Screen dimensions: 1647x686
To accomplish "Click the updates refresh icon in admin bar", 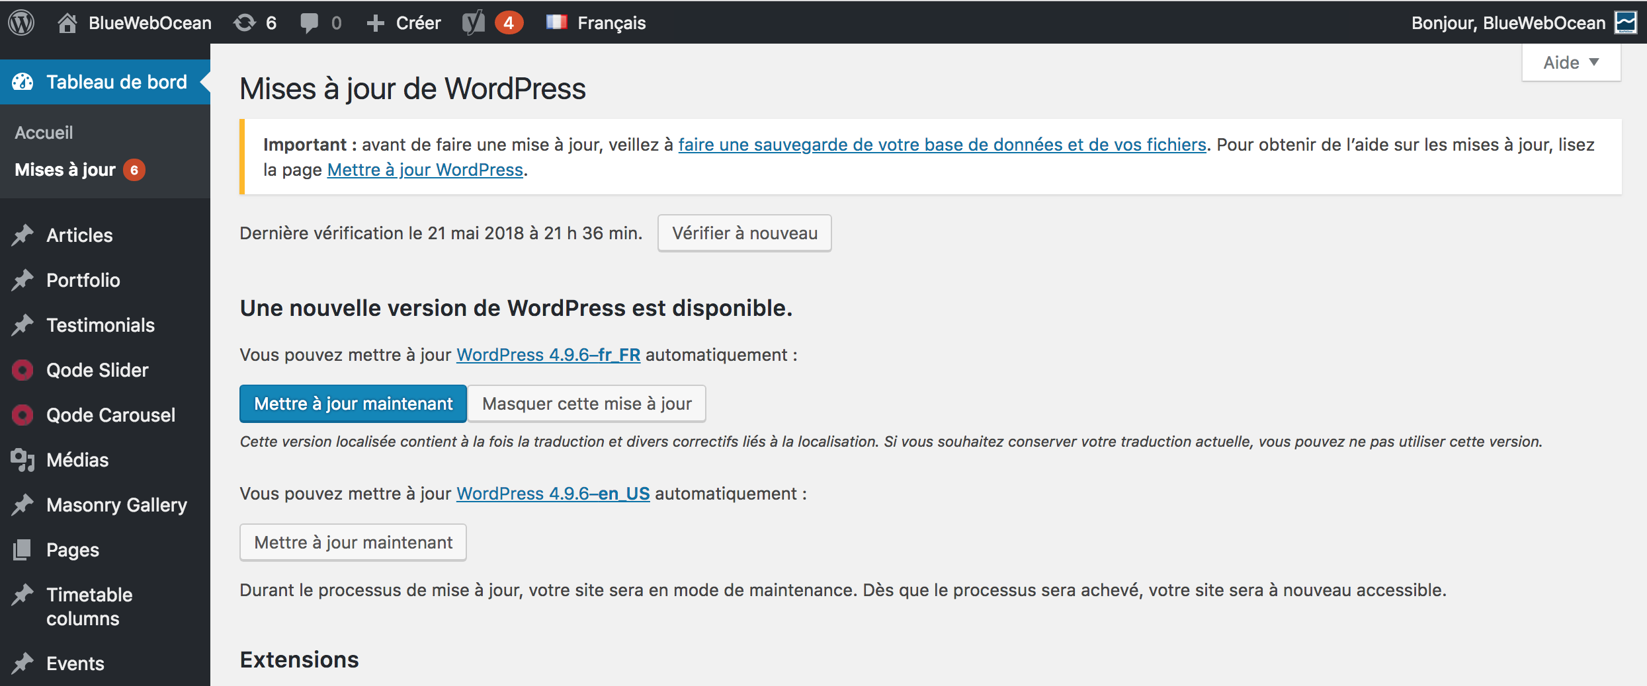I will (244, 22).
